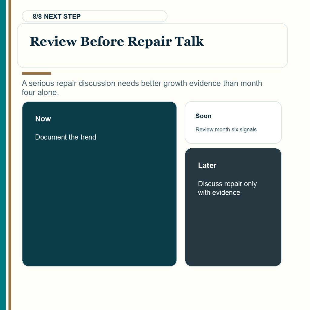
Task: Select the Document the trend text
Action: [x=66, y=137]
